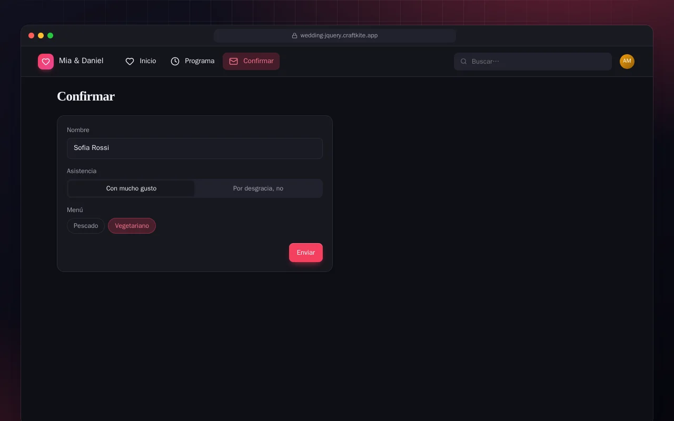
Task: Click the Nombre label
Action: 78,130
